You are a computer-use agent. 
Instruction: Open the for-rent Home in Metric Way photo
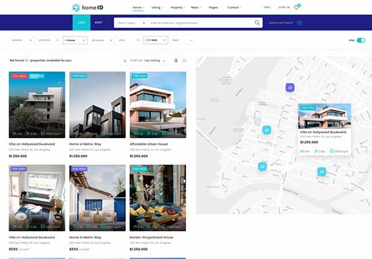point(97,198)
